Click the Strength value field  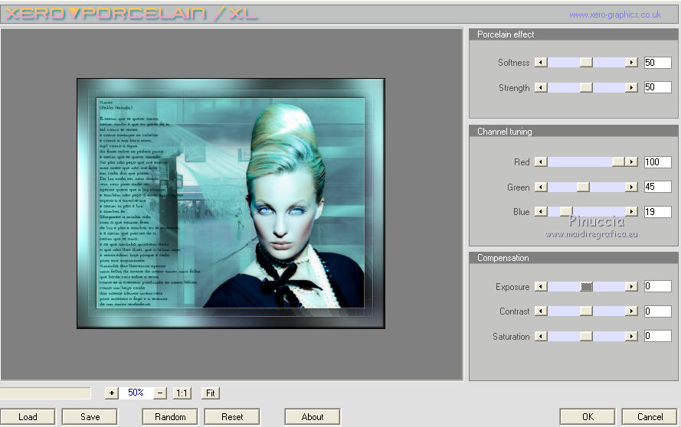pyautogui.click(x=657, y=87)
